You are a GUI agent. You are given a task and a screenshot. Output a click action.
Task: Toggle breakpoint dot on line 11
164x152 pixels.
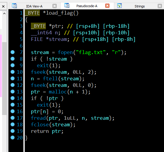coord(13,79)
